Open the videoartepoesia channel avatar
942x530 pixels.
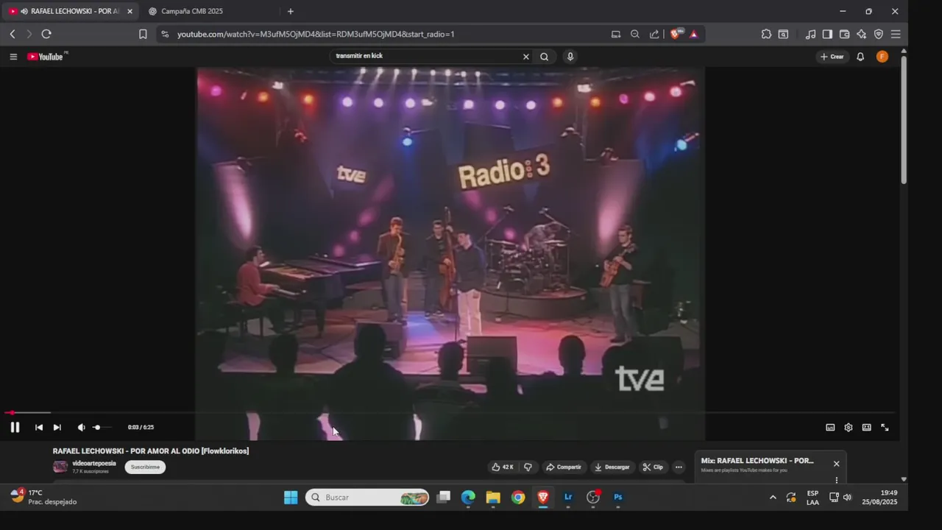pos(60,467)
